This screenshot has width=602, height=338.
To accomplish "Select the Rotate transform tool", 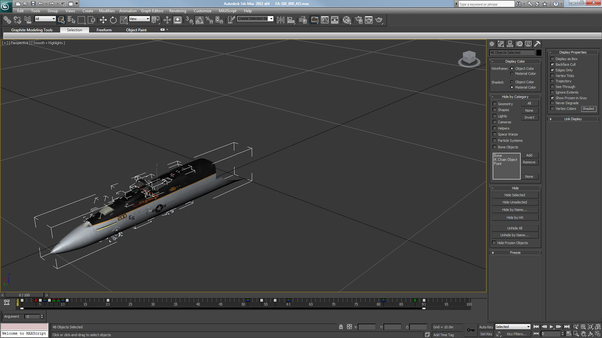I will (113, 20).
